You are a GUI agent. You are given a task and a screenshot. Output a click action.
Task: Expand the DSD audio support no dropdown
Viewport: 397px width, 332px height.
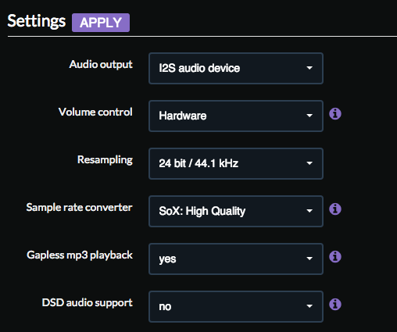pos(236,306)
